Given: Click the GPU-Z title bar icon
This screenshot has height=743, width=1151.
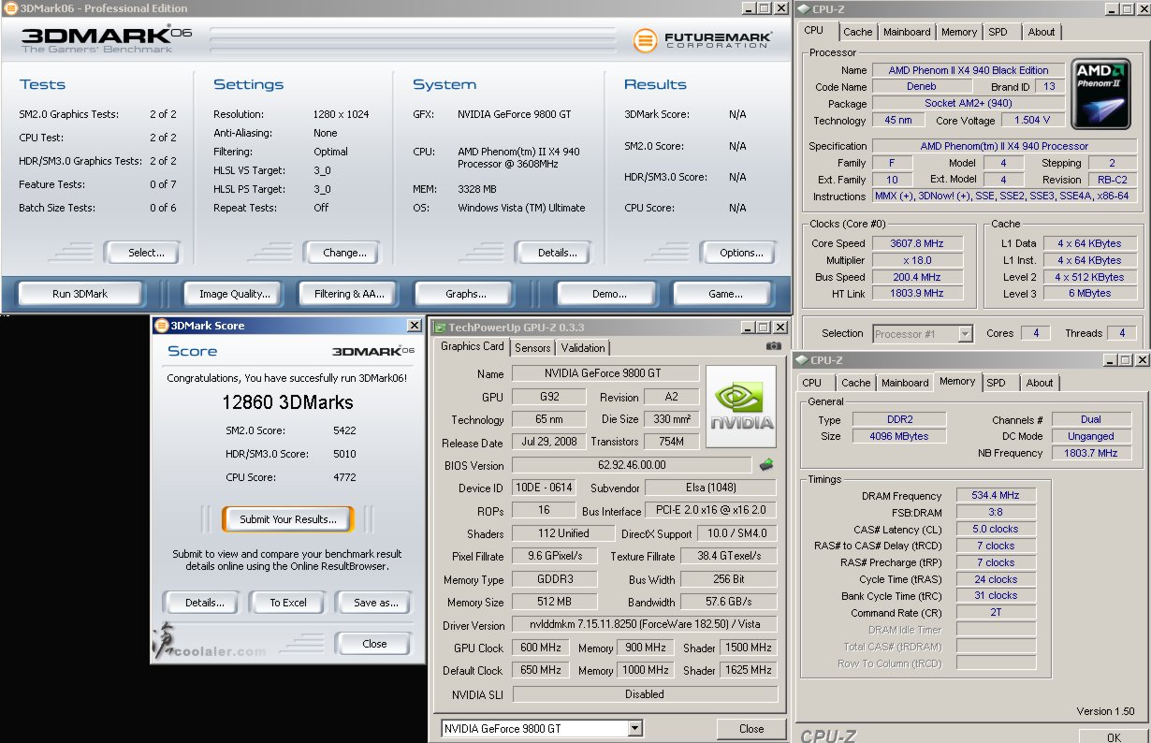Looking at the screenshot, I should point(441,328).
